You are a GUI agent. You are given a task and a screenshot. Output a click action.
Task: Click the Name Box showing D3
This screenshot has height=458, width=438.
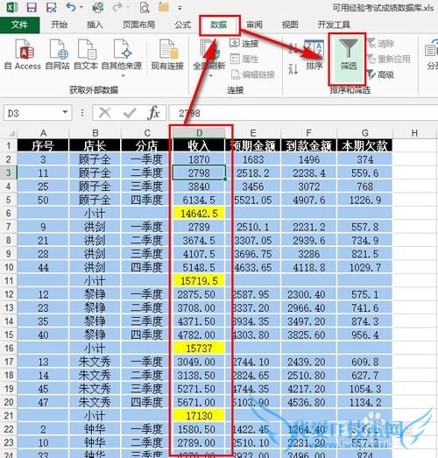pos(32,113)
